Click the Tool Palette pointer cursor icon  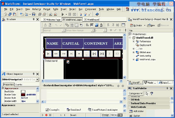(147, 94)
